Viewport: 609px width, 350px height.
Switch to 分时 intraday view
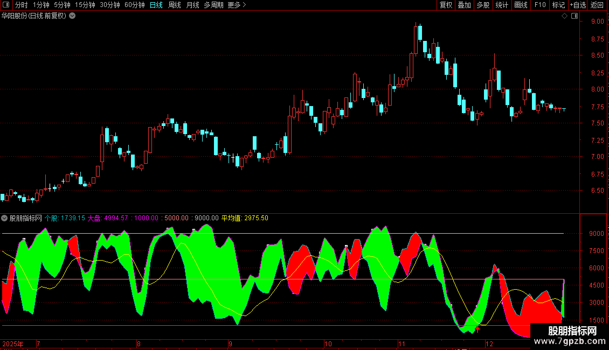(x=22, y=5)
